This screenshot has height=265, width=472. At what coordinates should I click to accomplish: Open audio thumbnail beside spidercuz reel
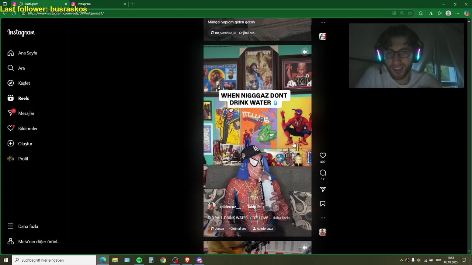coord(323,232)
